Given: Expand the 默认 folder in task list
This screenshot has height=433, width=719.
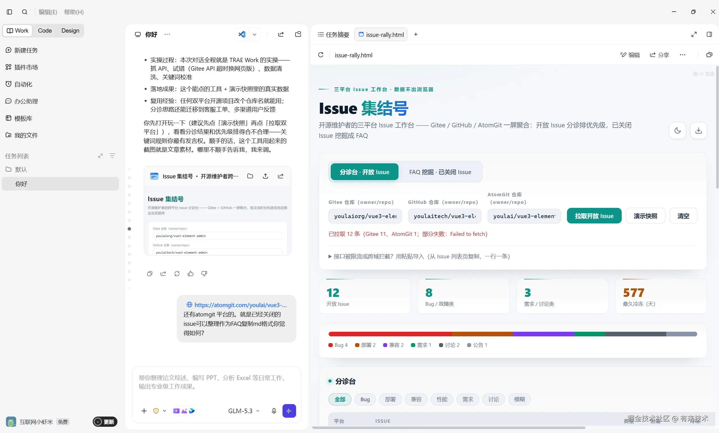Looking at the screenshot, I should [16, 169].
